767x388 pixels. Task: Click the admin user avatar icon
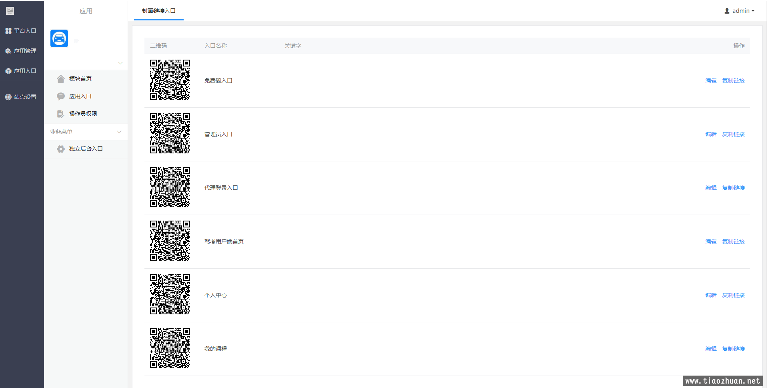[727, 11]
